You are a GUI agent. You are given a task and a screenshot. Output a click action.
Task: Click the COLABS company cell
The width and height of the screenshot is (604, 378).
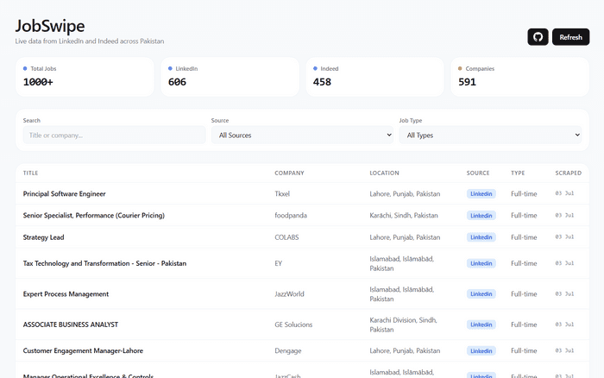pos(286,237)
